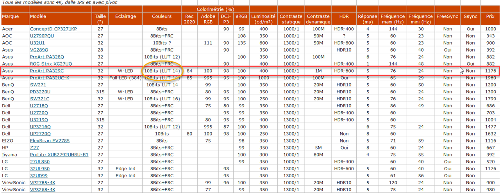The height and width of the screenshot is (194, 500).
Task: Open the ProArt PA329C link
Action: (x=46, y=71)
